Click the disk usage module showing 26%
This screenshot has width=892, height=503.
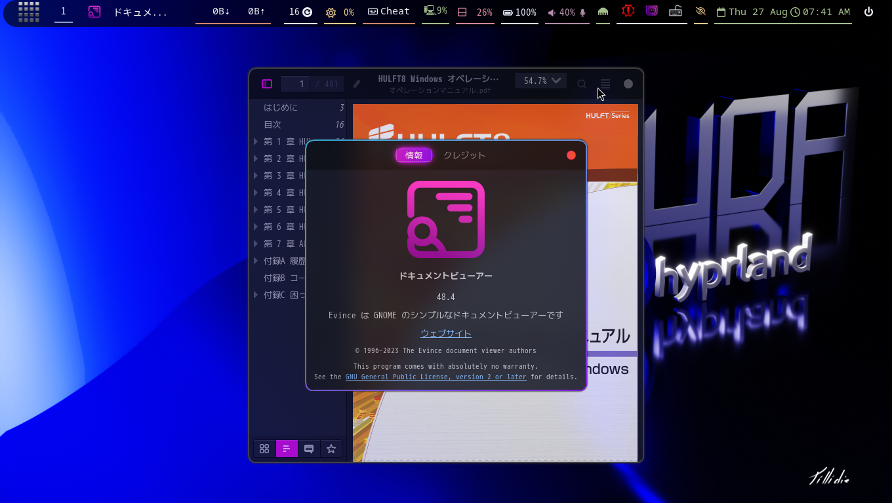coord(475,12)
